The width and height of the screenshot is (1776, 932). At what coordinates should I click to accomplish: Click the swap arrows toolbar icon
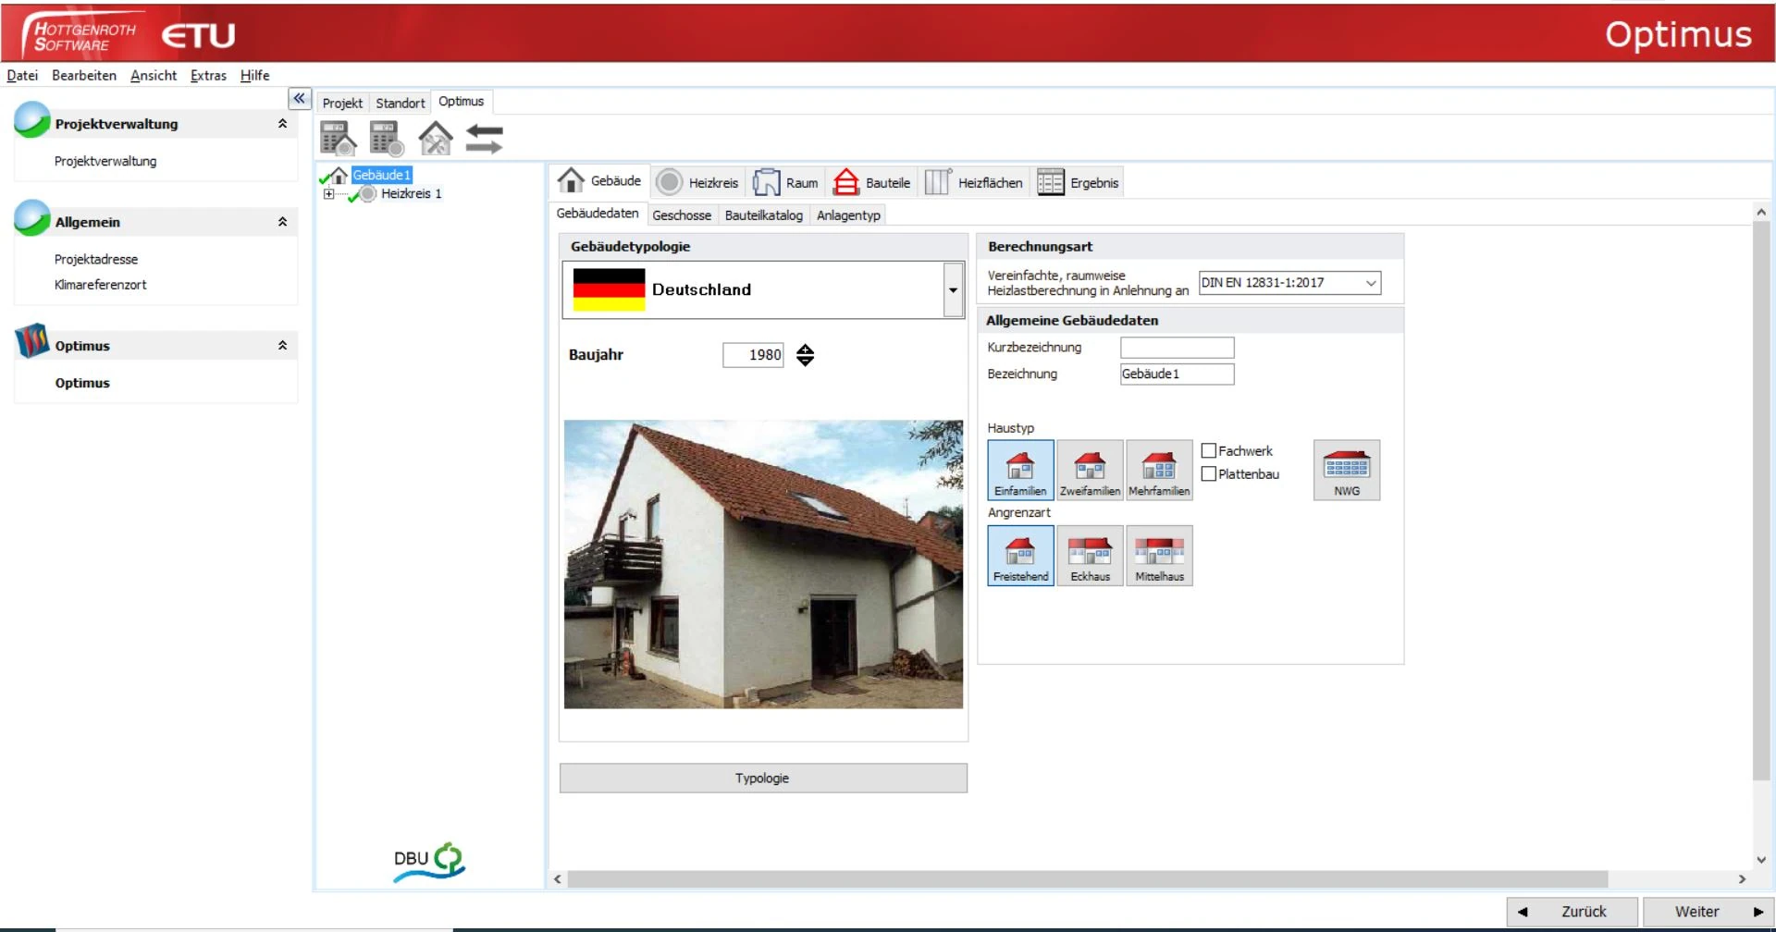pyautogui.click(x=484, y=139)
